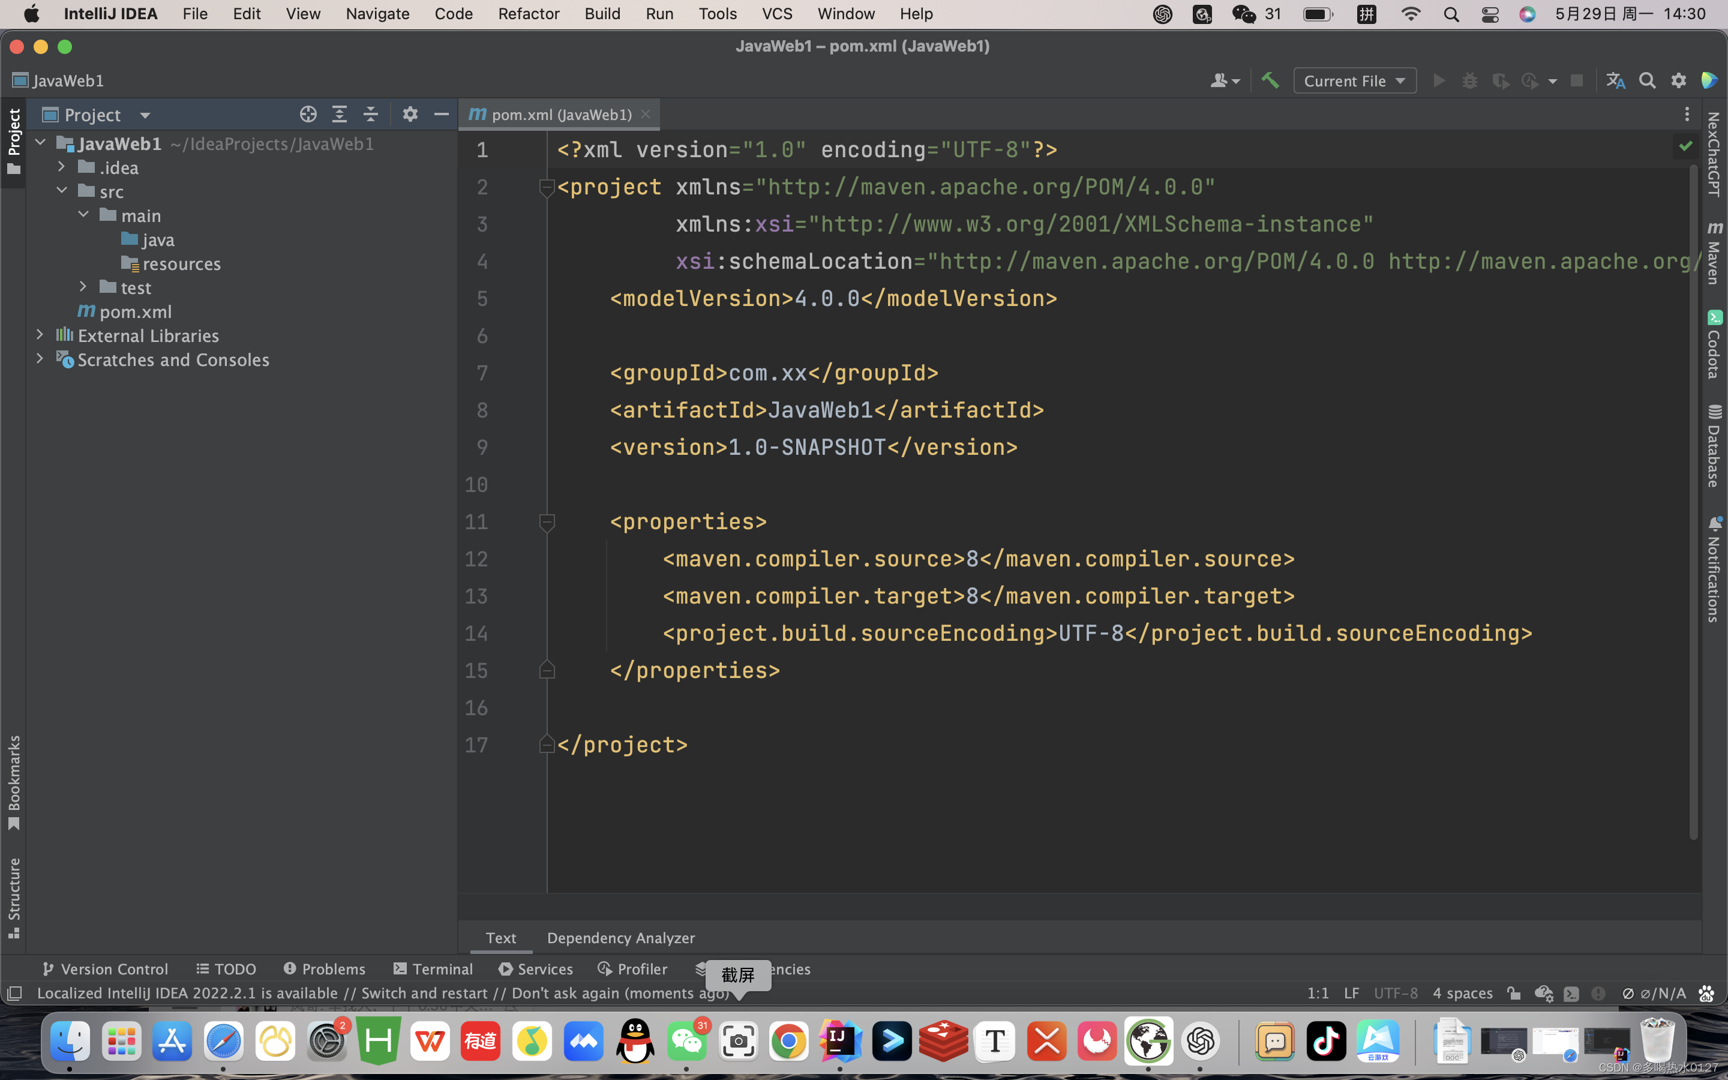Image resolution: width=1728 pixels, height=1080 pixels.
Task: Toggle read-only lock icon in status bar
Action: (x=1514, y=993)
